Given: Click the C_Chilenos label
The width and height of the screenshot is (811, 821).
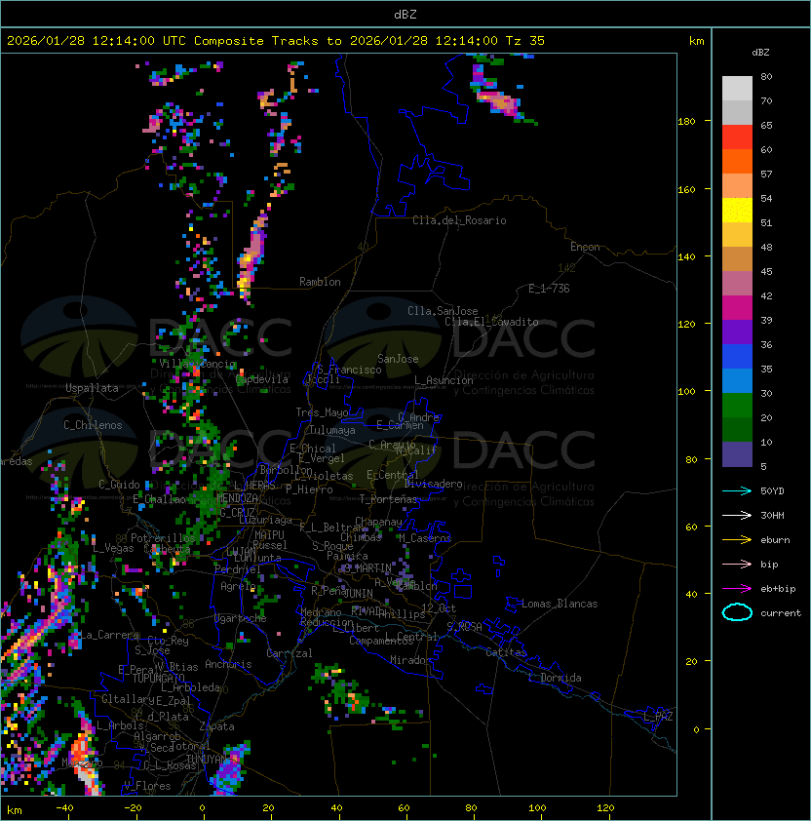Looking at the screenshot, I should coord(93,425).
